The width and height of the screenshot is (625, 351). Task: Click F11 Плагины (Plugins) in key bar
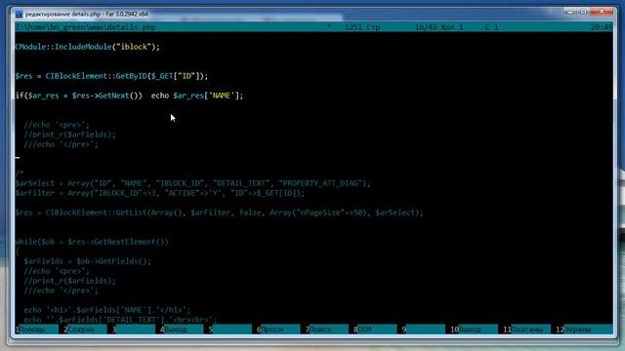(527, 330)
